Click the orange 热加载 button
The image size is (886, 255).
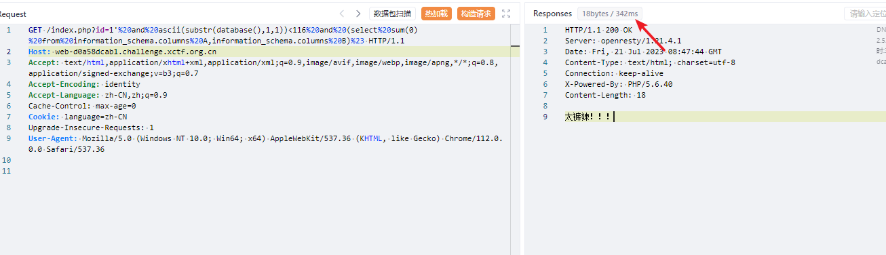436,14
